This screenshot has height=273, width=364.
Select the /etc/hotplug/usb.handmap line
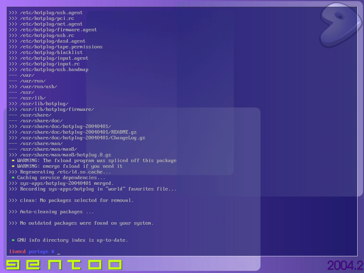click(x=48, y=70)
